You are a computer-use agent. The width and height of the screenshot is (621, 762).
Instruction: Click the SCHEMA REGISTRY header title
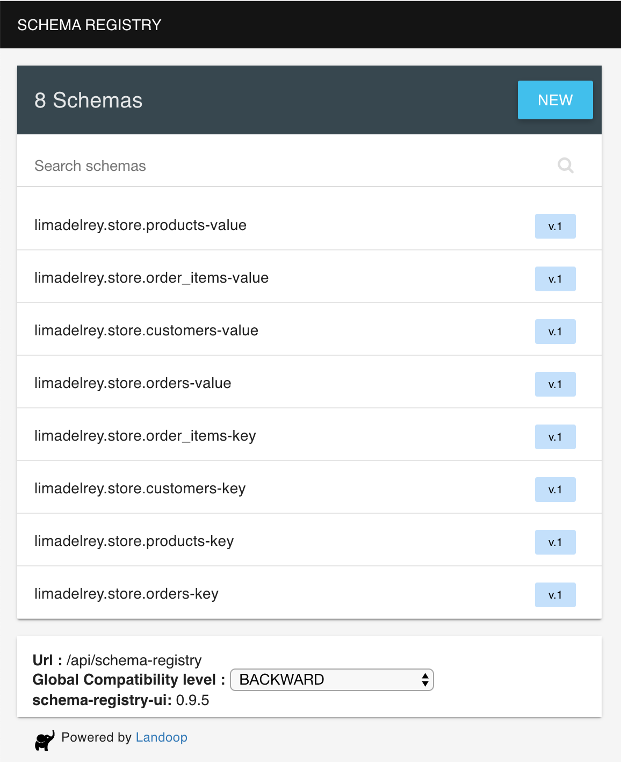click(x=89, y=25)
